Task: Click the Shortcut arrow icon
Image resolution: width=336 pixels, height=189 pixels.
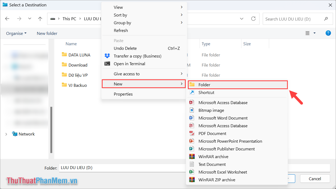Action: (x=192, y=92)
